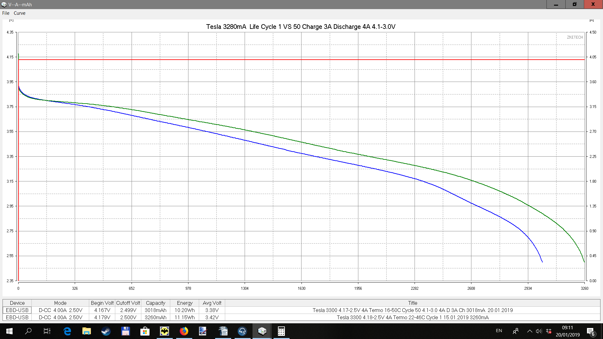Viewport: 603px width, 339px height.
Task: Launch Microsoft Edge from taskbar
Action: pos(67,331)
